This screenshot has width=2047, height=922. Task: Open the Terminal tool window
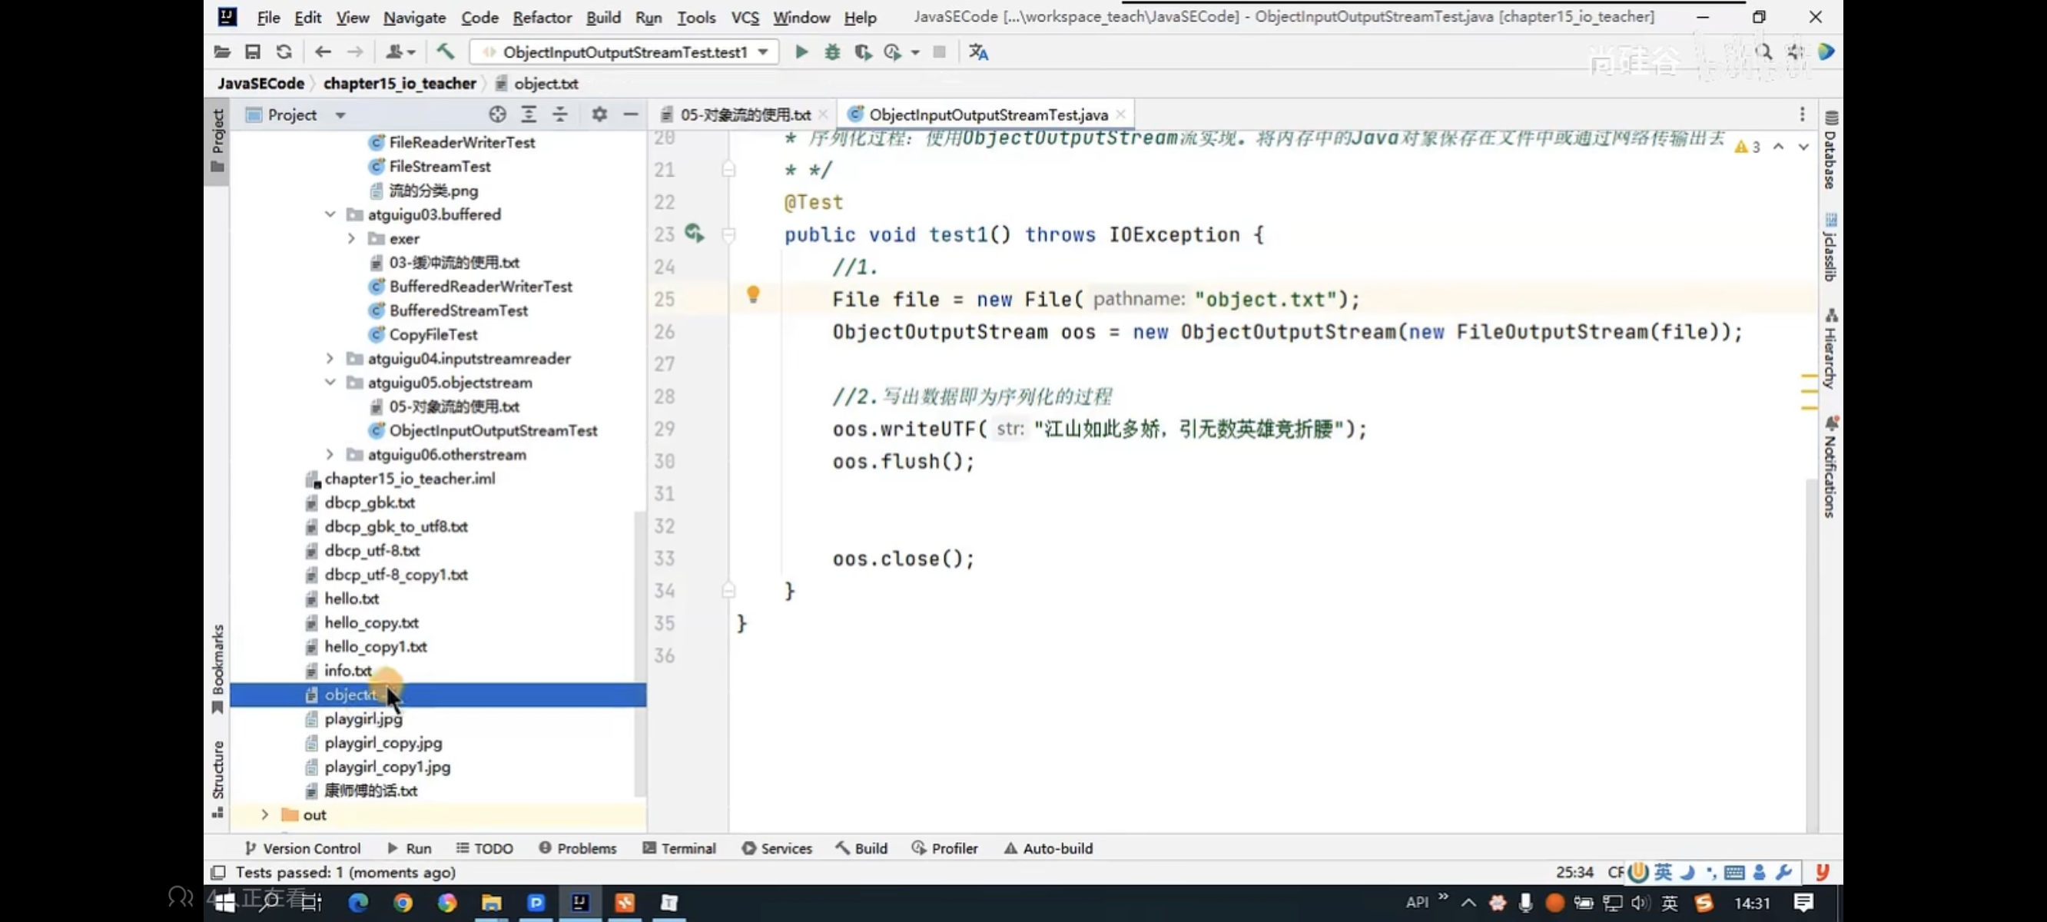679,848
